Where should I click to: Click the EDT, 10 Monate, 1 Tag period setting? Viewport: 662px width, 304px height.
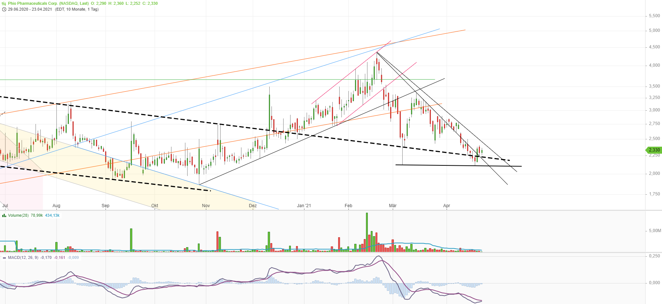[x=77, y=9]
